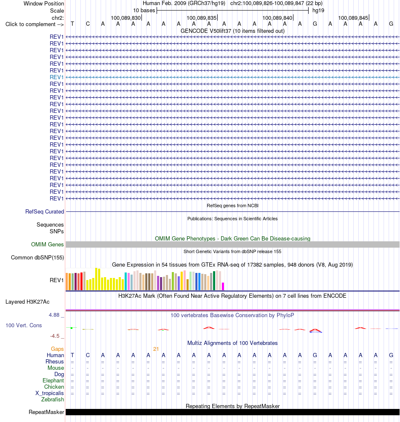400x422 pixels.
Task: Select the 'chr2:' ruler label
Action: tap(58, 18)
